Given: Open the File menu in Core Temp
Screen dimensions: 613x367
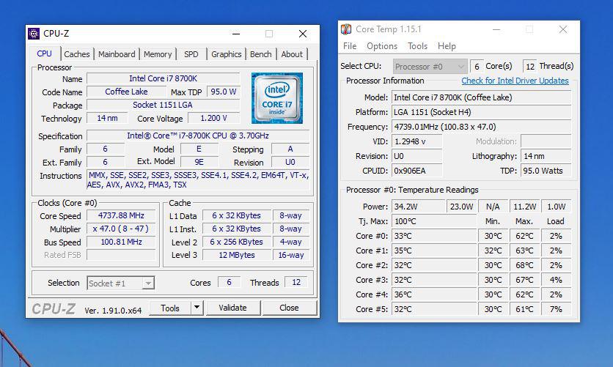Looking at the screenshot, I should tap(350, 46).
